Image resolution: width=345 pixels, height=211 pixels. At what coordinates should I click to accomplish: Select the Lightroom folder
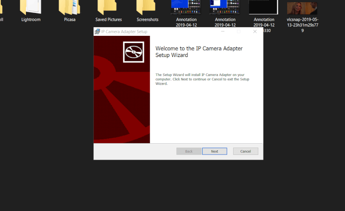tap(31, 7)
